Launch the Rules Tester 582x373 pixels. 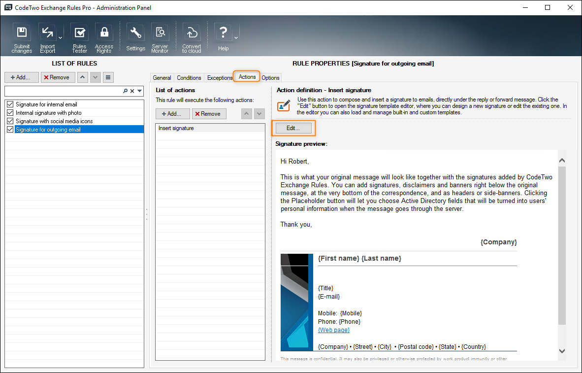tap(79, 38)
